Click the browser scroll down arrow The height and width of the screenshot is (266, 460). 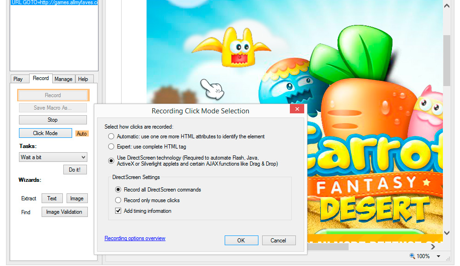click(x=447, y=233)
